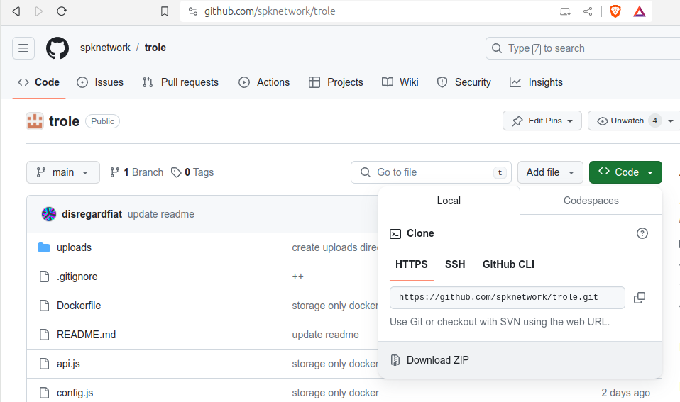The width and height of the screenshot is (680, 402).
Task: Open the hamburger navigation menu
Action: click(x=23, y=48)
